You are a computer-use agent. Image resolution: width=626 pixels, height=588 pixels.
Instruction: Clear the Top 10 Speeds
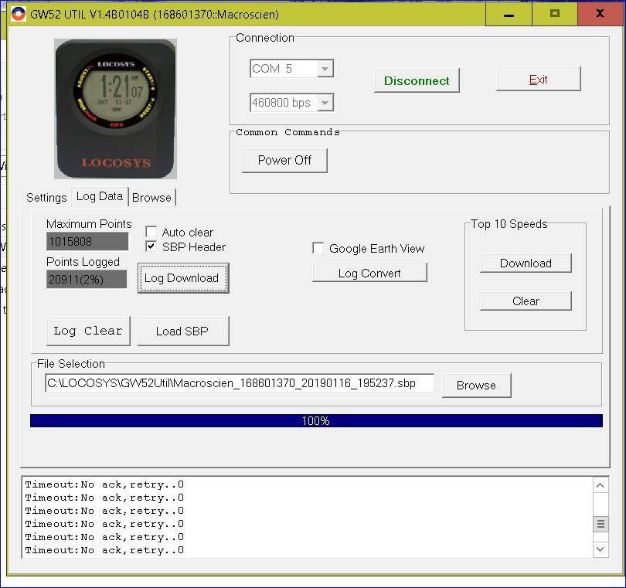pos(526,301)
